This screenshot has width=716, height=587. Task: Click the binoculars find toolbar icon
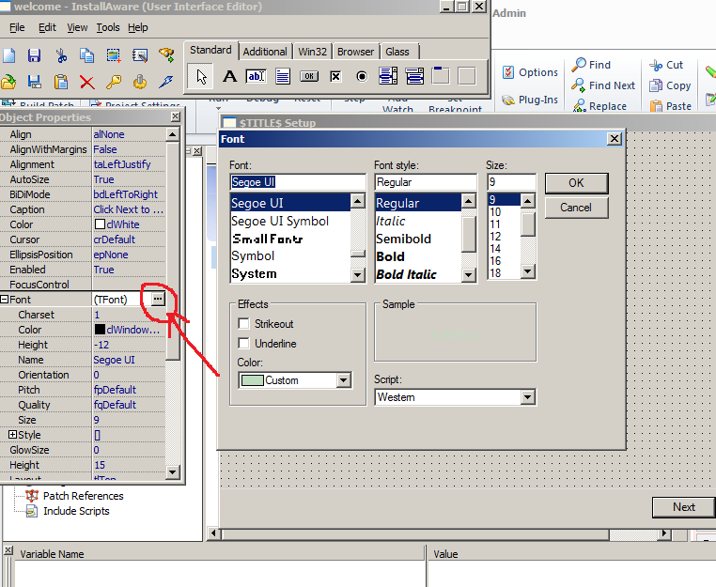(x=166, y=55)
